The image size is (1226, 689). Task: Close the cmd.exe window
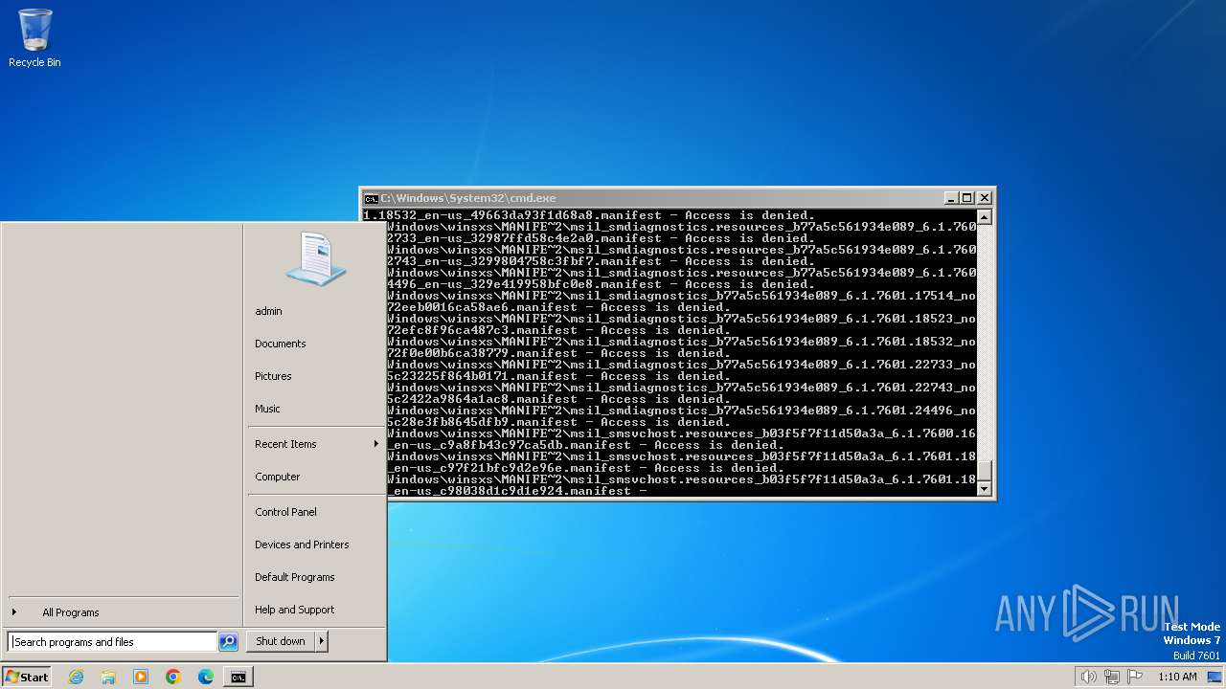984,198
